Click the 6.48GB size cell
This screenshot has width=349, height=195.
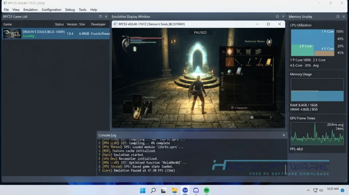(84, 34)
